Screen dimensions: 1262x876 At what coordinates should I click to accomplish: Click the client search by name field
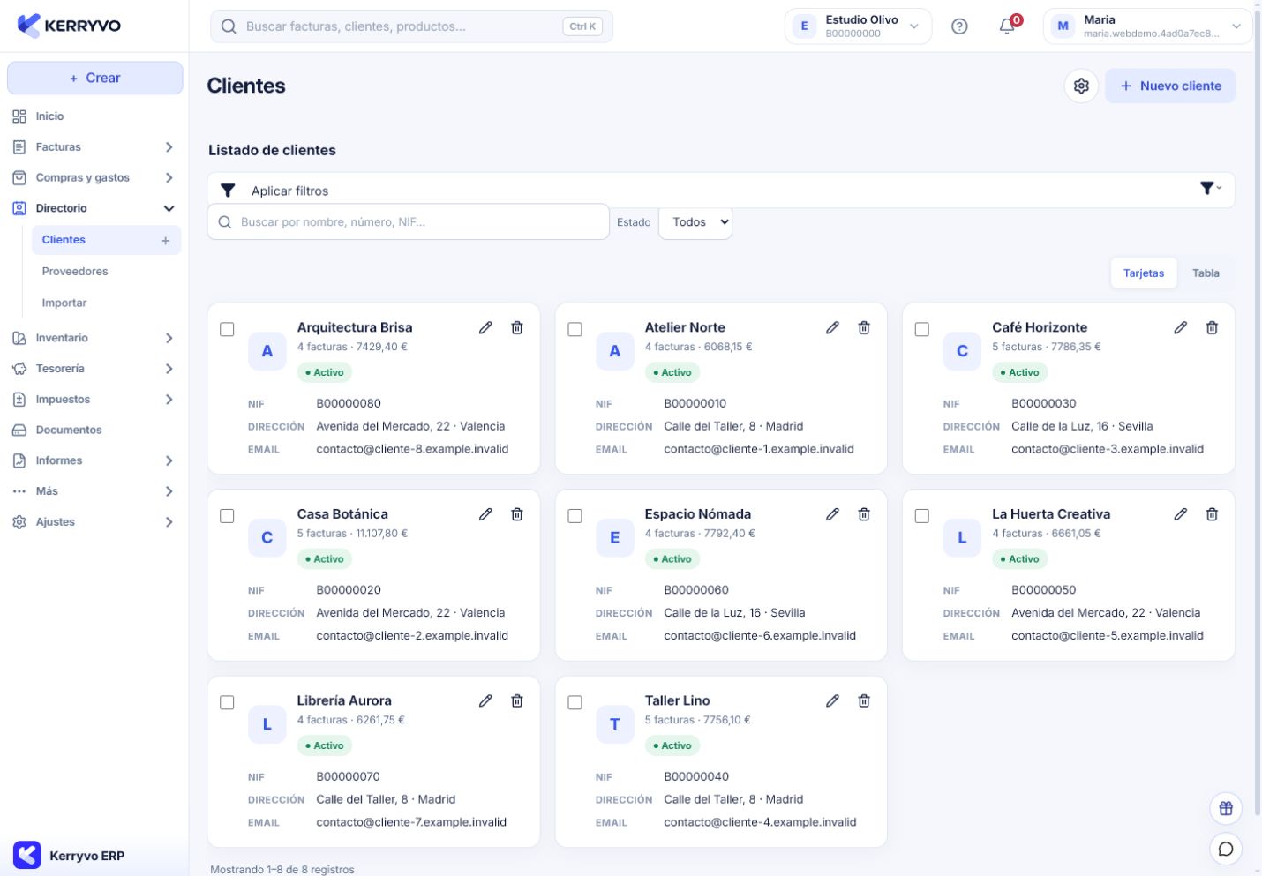tap(409, 221)
